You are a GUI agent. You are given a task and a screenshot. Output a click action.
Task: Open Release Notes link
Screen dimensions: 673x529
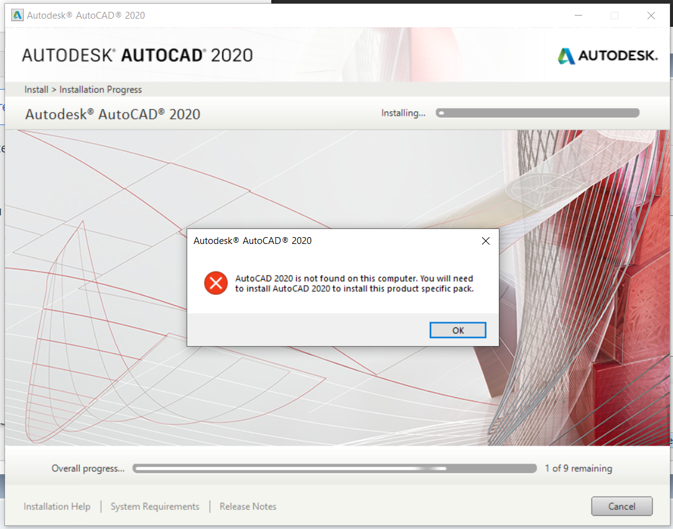(248, 507)
